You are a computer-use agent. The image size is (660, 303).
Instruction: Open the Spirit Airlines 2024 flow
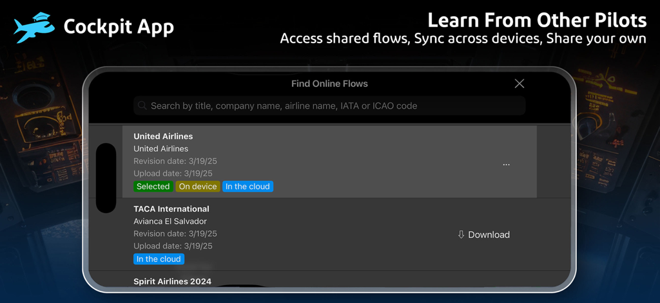[173, 281]
